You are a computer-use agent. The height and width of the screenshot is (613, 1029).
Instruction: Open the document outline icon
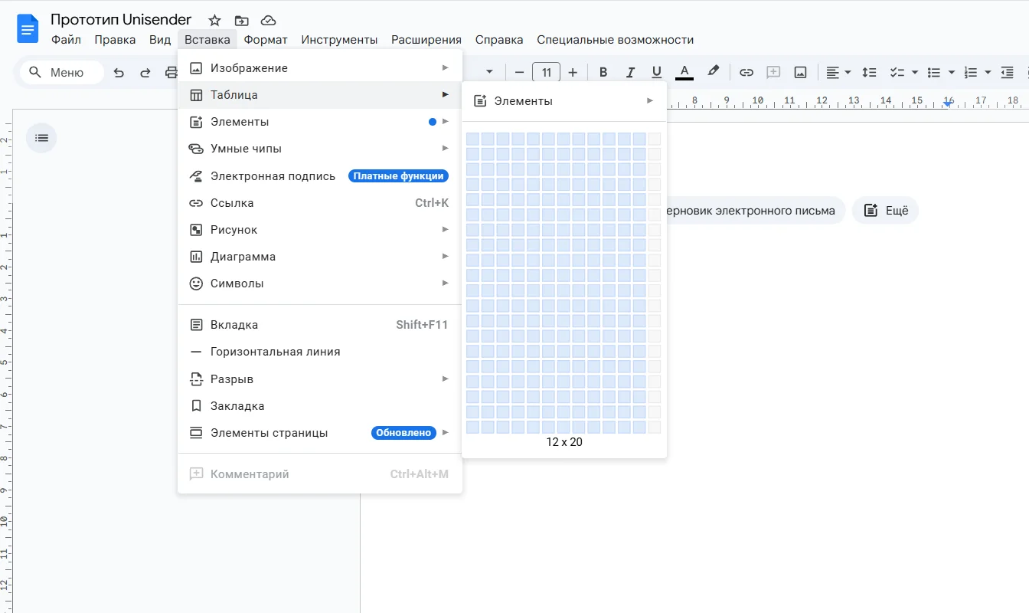tap(41, 138)
